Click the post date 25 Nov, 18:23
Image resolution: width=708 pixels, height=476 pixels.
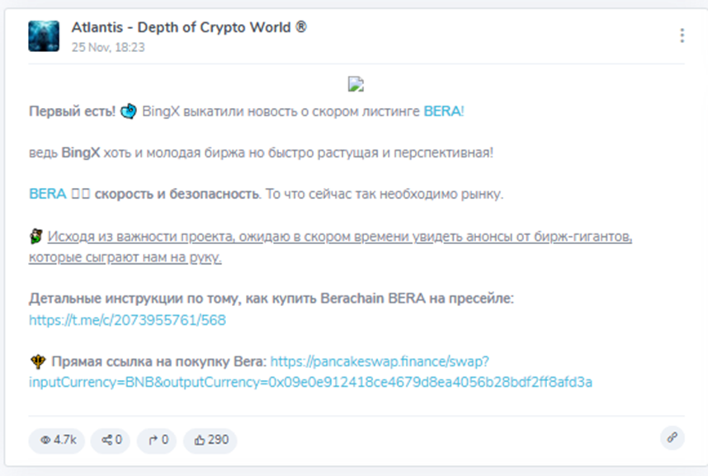pos(108,47)
